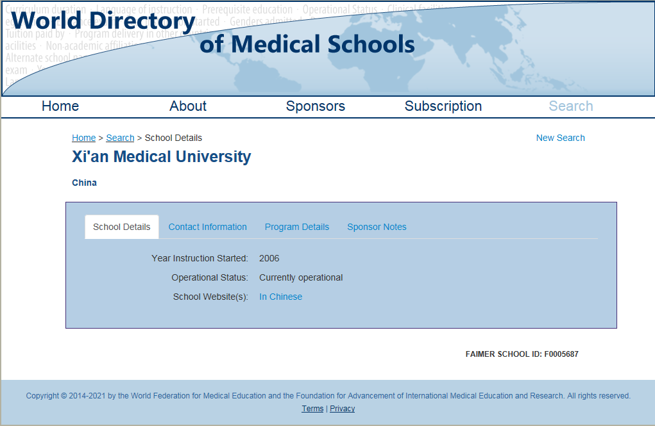Click the copyright notice in the footer
The height and width of the screenshot is (426, 655).
(328, 395)
